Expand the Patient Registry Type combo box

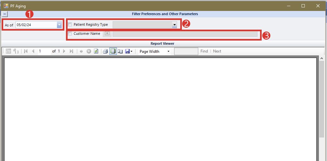(174, 25)
